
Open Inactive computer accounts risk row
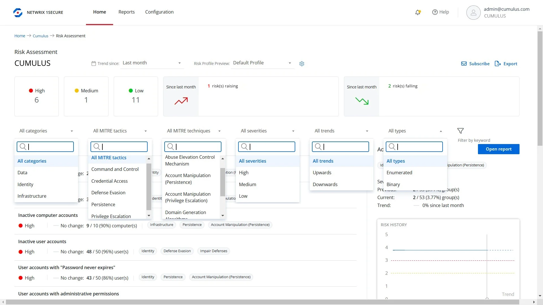[185, 221]
